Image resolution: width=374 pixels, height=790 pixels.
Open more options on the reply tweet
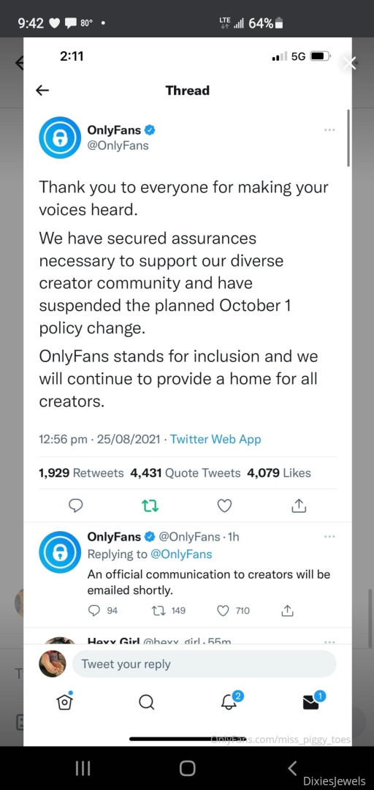(329, 537)
